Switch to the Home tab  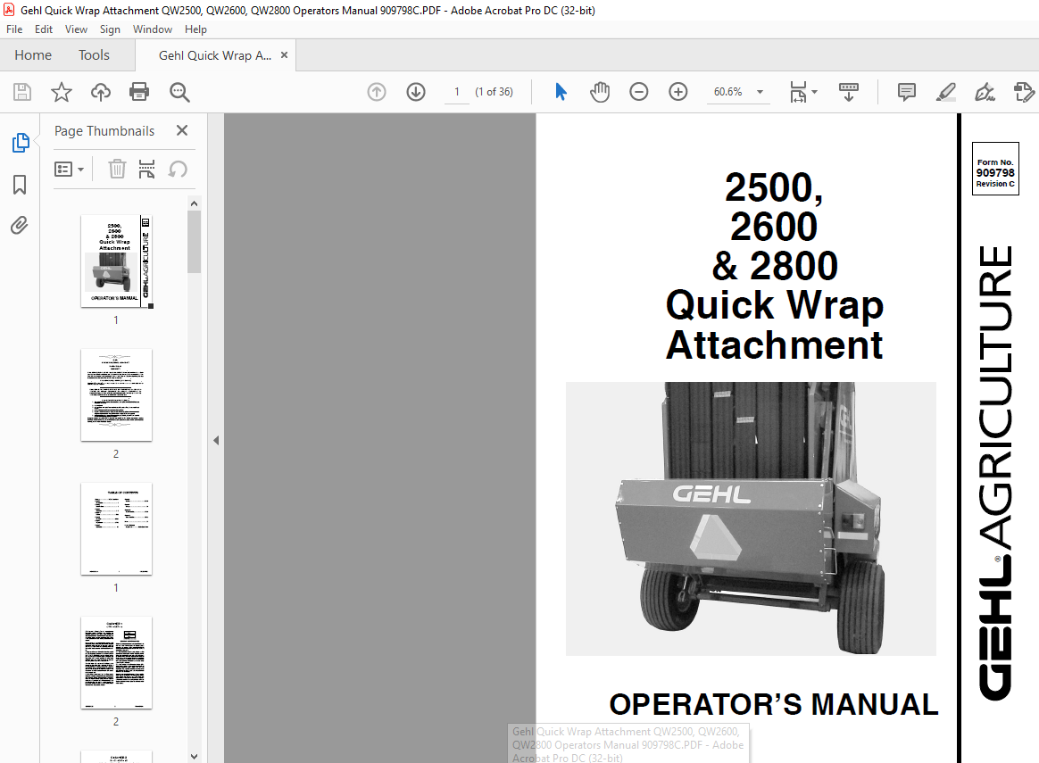33,55
